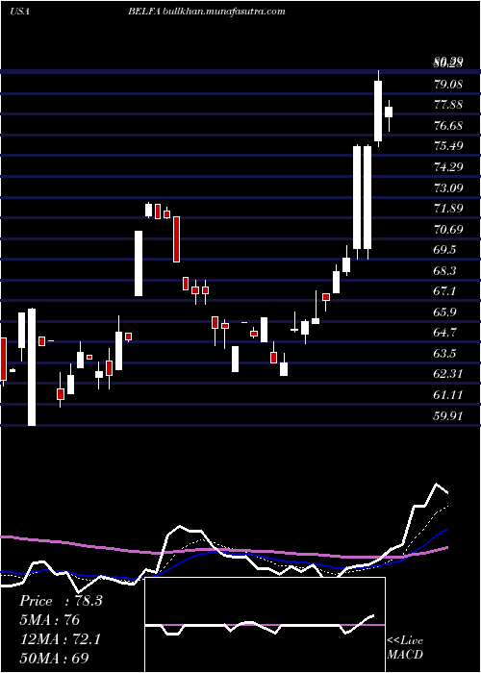Click the 75.49 price axis label
This screenshot has height=673, width=481.
448,146
